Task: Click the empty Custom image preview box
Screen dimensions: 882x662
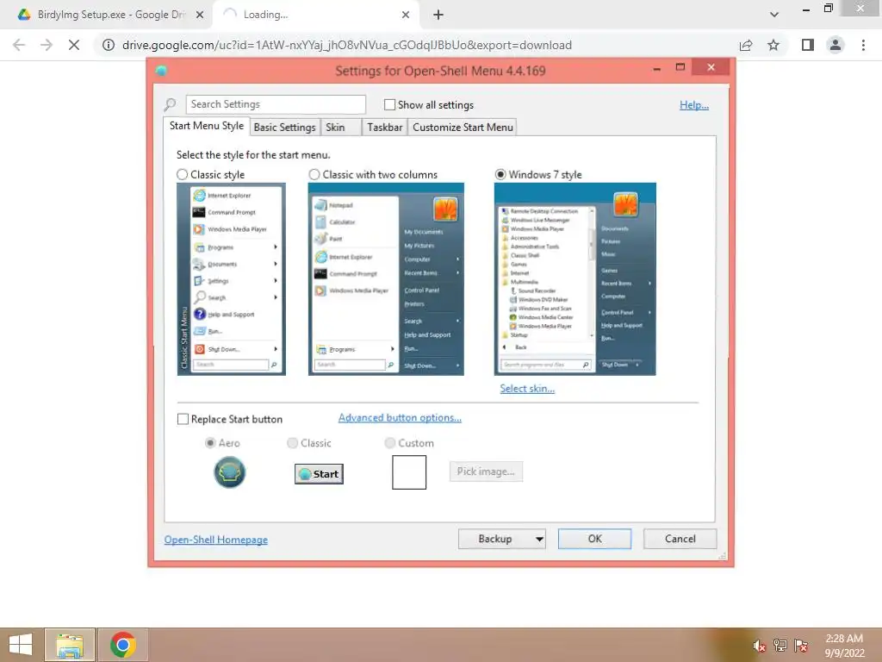Action: click(x=409, y=472)
